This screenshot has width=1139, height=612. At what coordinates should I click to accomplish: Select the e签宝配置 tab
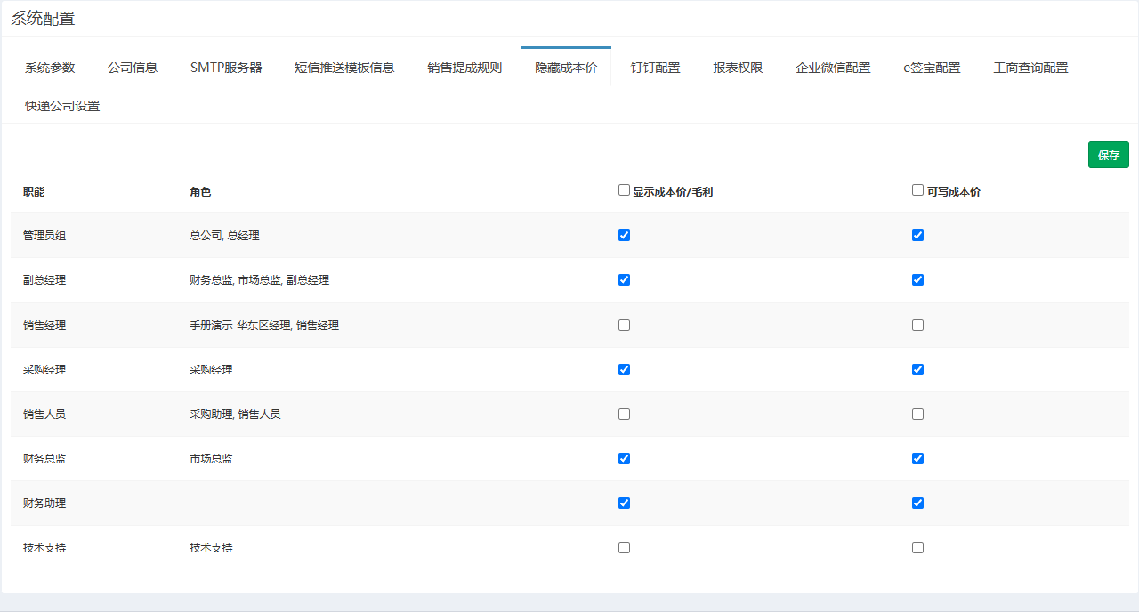pos(932,68)
